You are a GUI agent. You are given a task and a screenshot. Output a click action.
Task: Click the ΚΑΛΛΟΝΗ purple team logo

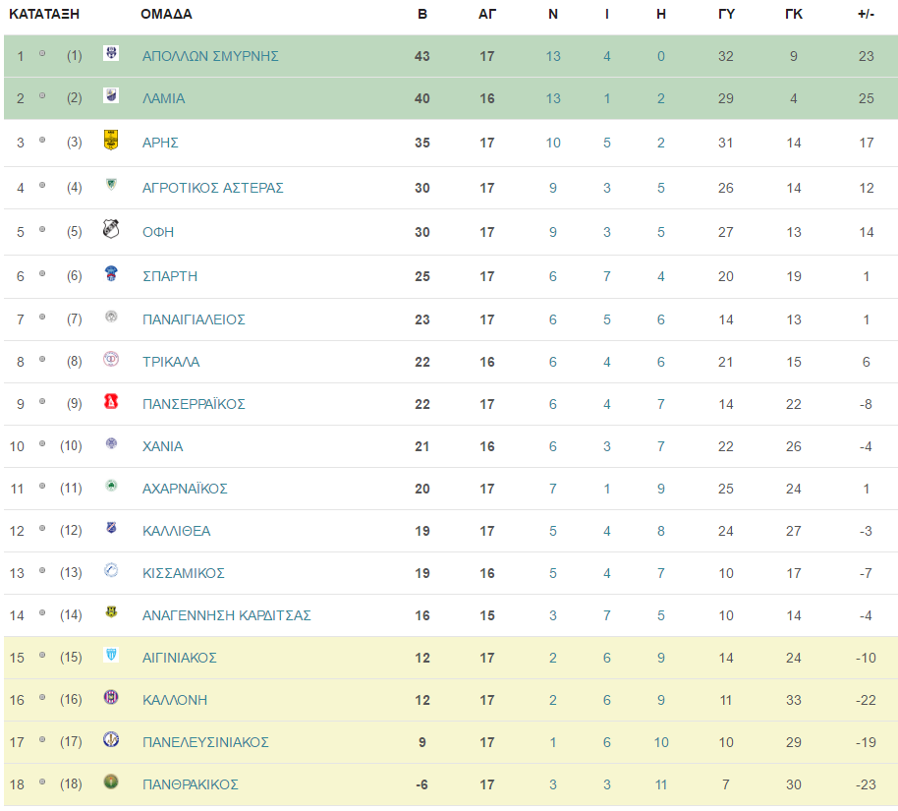coord(111,697)
